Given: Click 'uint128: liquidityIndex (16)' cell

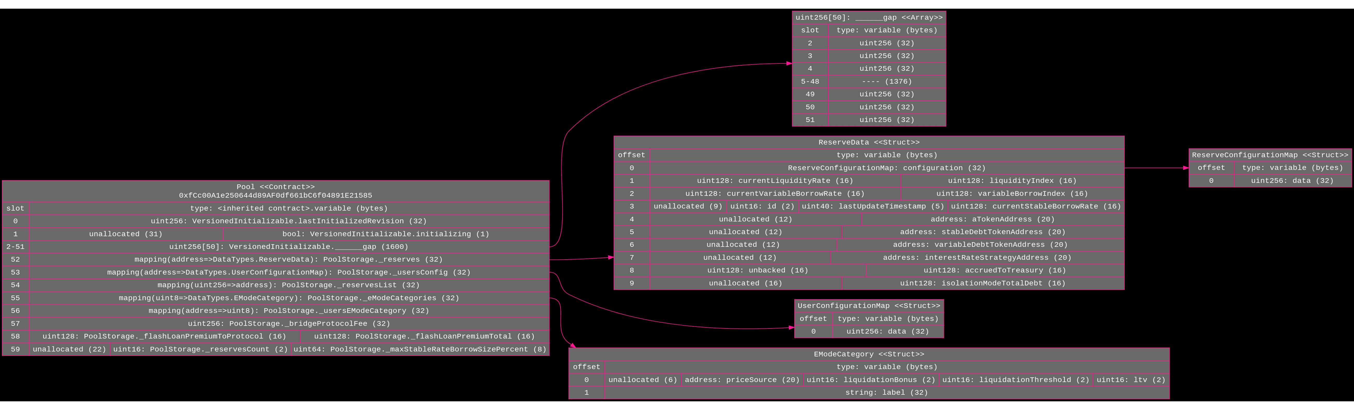Looking at the screenshot, I should 1012,181.
